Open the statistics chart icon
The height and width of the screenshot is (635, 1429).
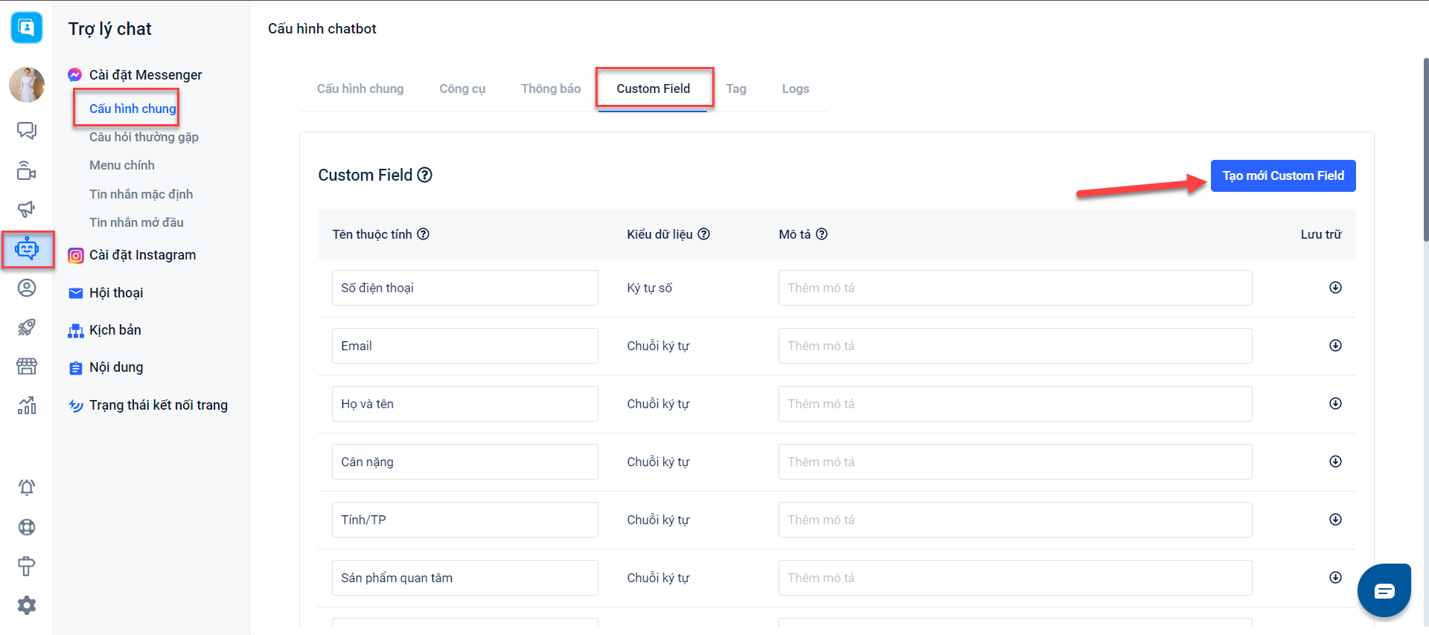pos(27,405)
